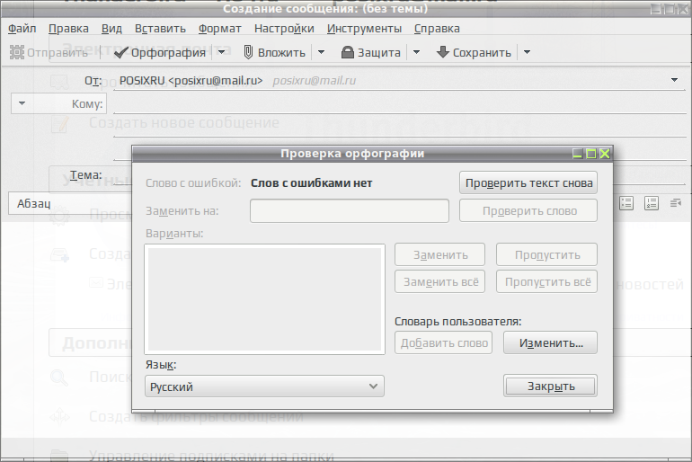The image size is (692, 462).
Task: Open the Правка menu
Action: click(68, 29)
